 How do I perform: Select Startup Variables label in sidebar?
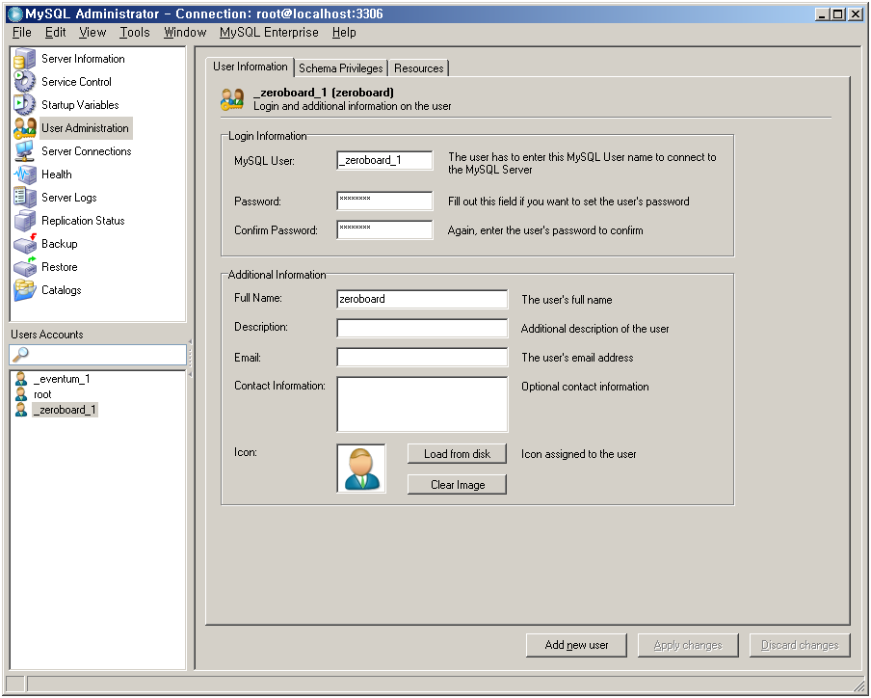80,105
